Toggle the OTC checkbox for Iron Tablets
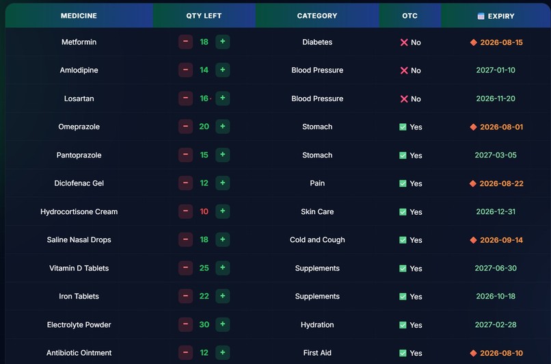 (x=403, y=296)
